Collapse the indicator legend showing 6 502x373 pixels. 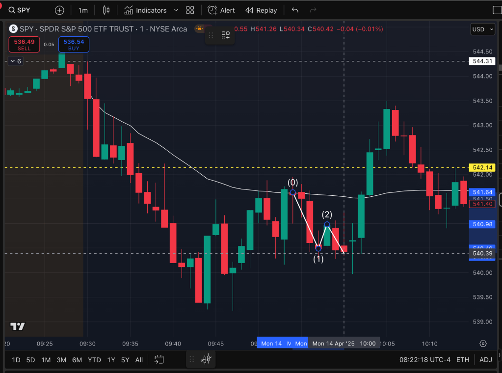[x=12, y=61]
